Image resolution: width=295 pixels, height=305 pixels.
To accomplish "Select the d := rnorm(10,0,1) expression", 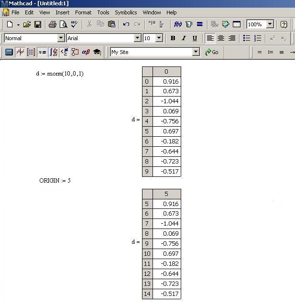I will click(60, 74).
